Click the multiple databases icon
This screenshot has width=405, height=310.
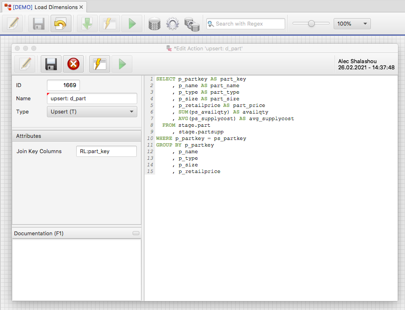[192, 24]
